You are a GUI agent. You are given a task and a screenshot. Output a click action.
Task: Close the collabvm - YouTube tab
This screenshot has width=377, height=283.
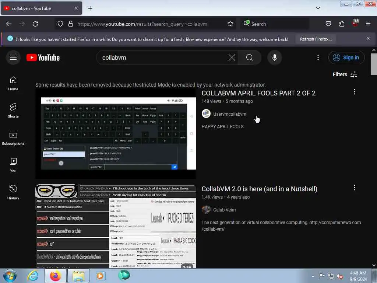[x=76, y=8]
